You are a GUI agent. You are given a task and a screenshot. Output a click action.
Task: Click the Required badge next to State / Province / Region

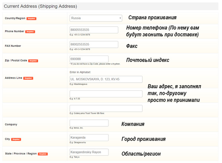[x=43, y=154]
